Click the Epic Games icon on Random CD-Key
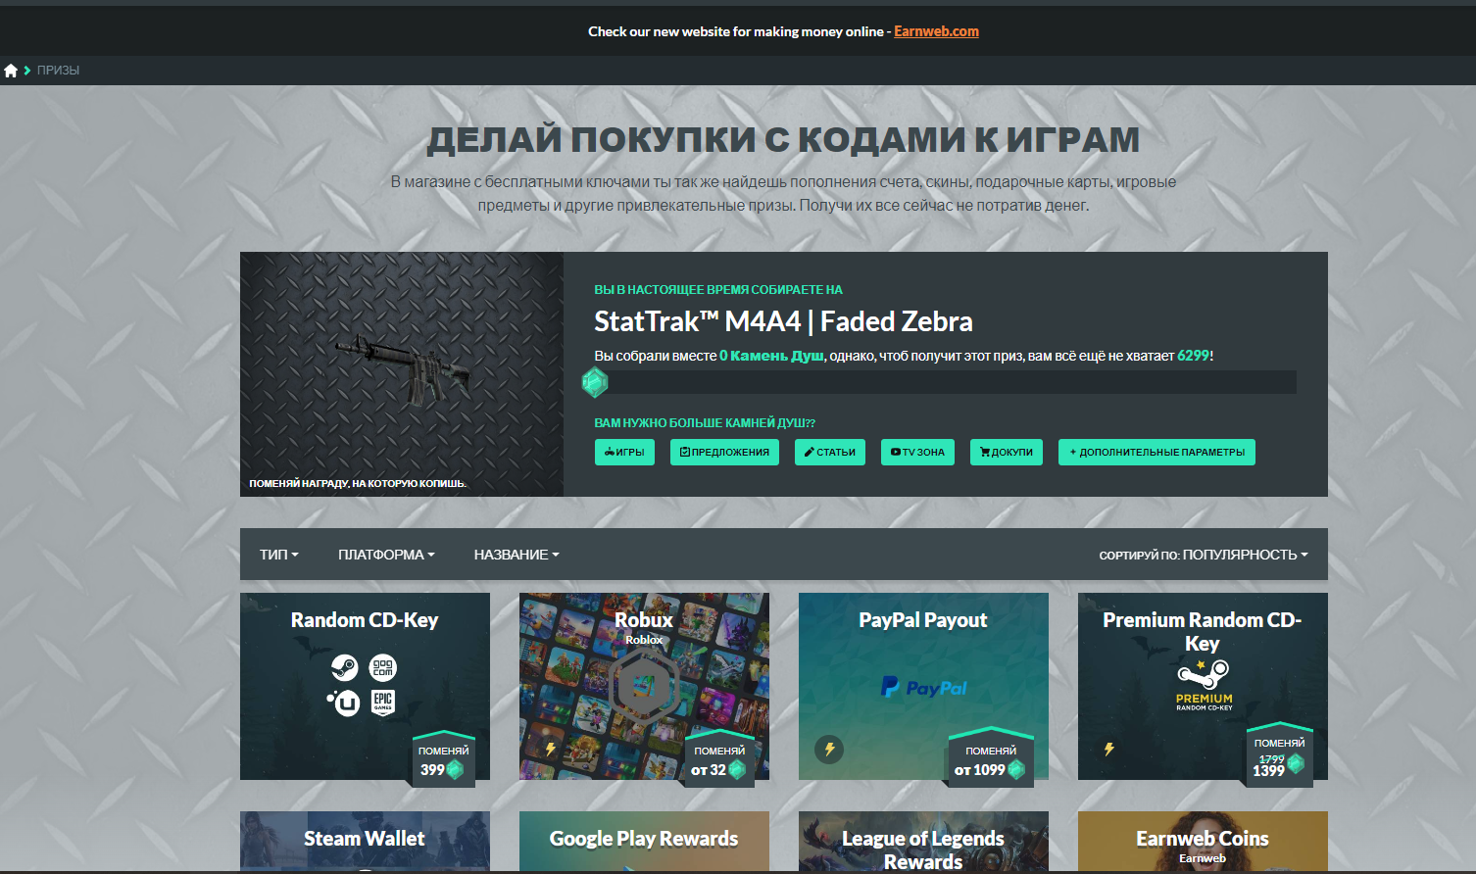 [x=383, y=703]
